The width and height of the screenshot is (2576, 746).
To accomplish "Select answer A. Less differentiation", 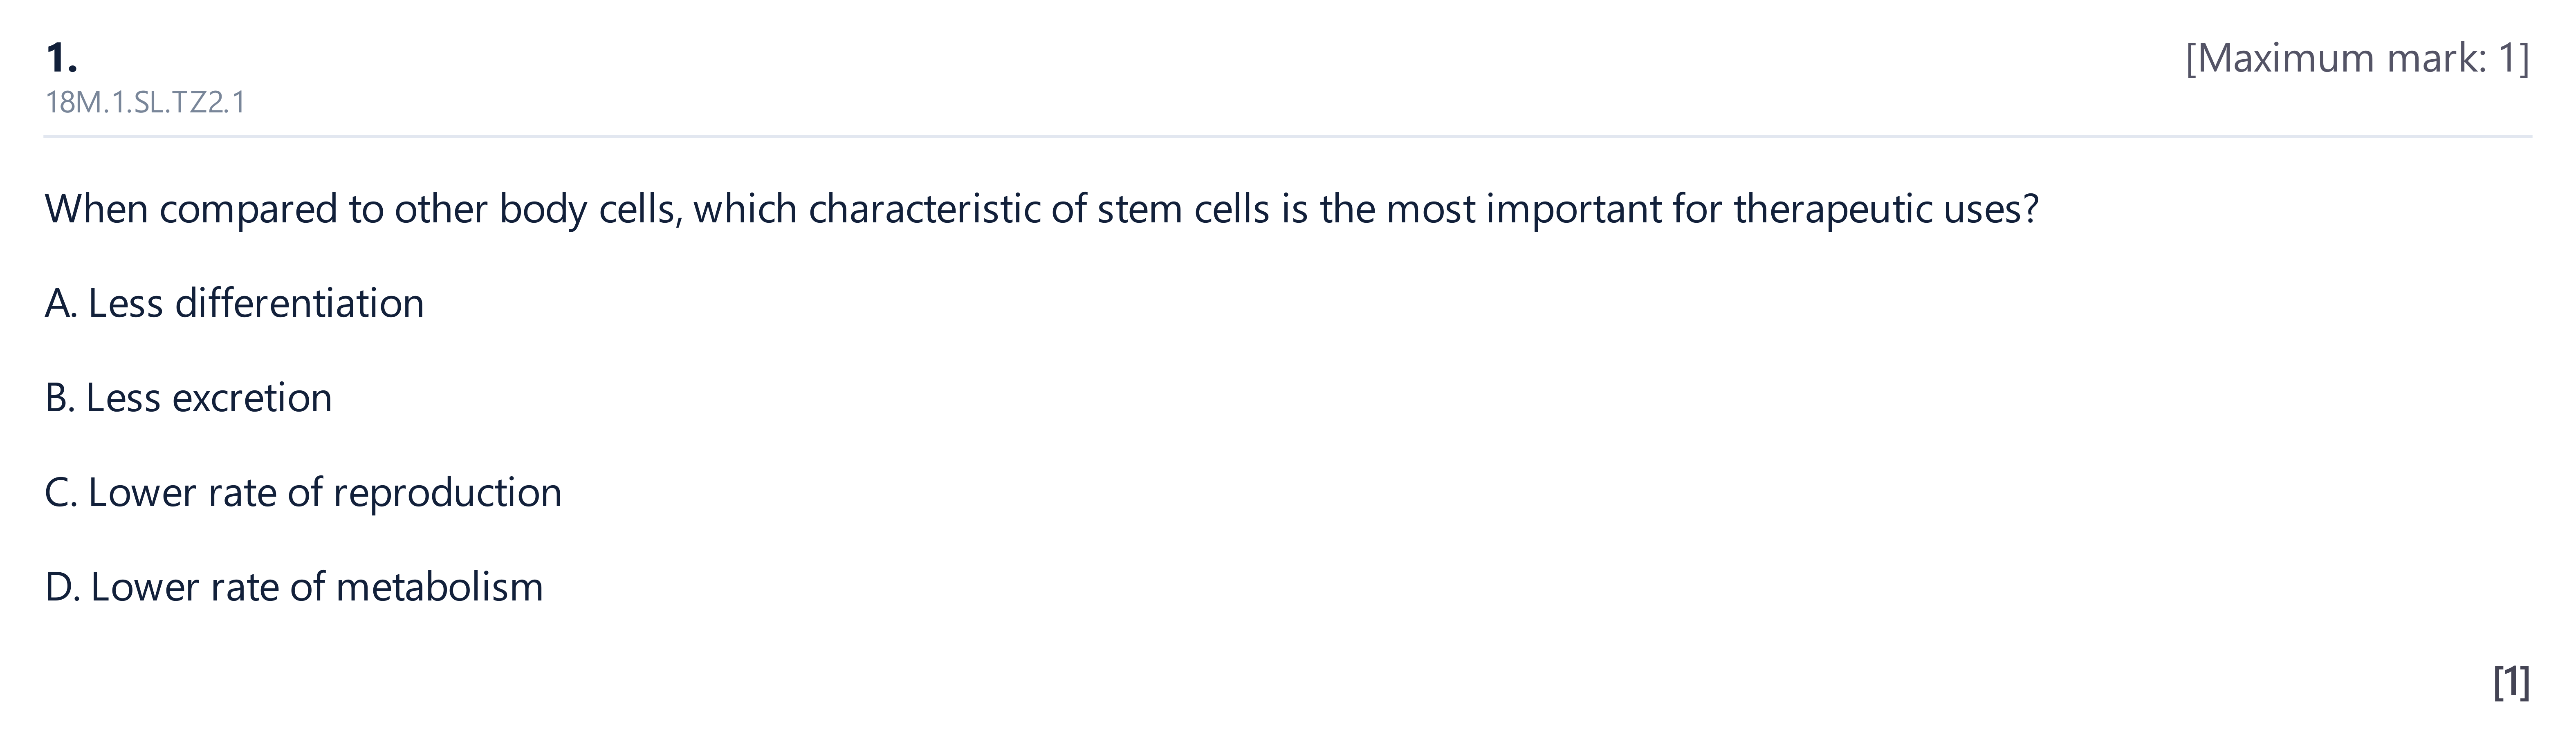I will (x=234, y=303).
